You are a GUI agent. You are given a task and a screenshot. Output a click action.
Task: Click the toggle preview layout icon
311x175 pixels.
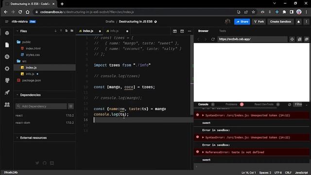coord(182,31)
